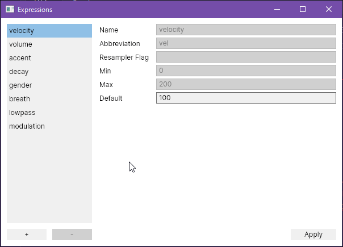Focus the Default value field
Viewport: 343px width, 247px height.
tap(246, 98)
